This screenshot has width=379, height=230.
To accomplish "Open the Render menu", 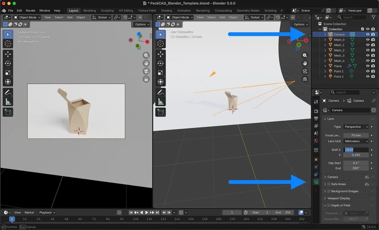I will (x=30, y=11).
